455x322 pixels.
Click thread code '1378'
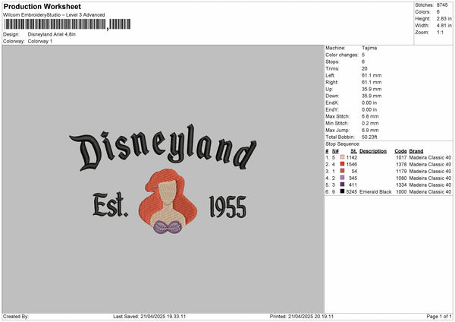[401, 165]
